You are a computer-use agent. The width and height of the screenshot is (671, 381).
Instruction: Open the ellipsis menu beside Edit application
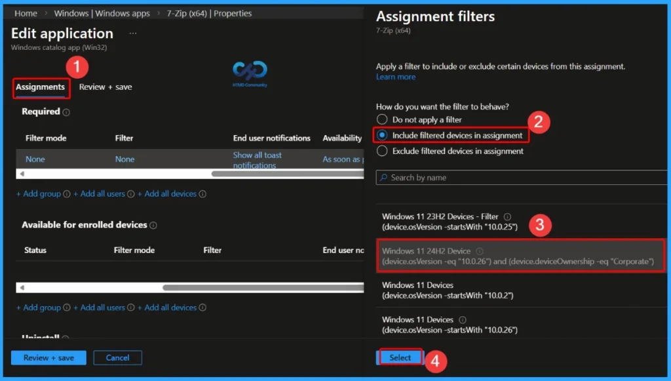[132, 33]
